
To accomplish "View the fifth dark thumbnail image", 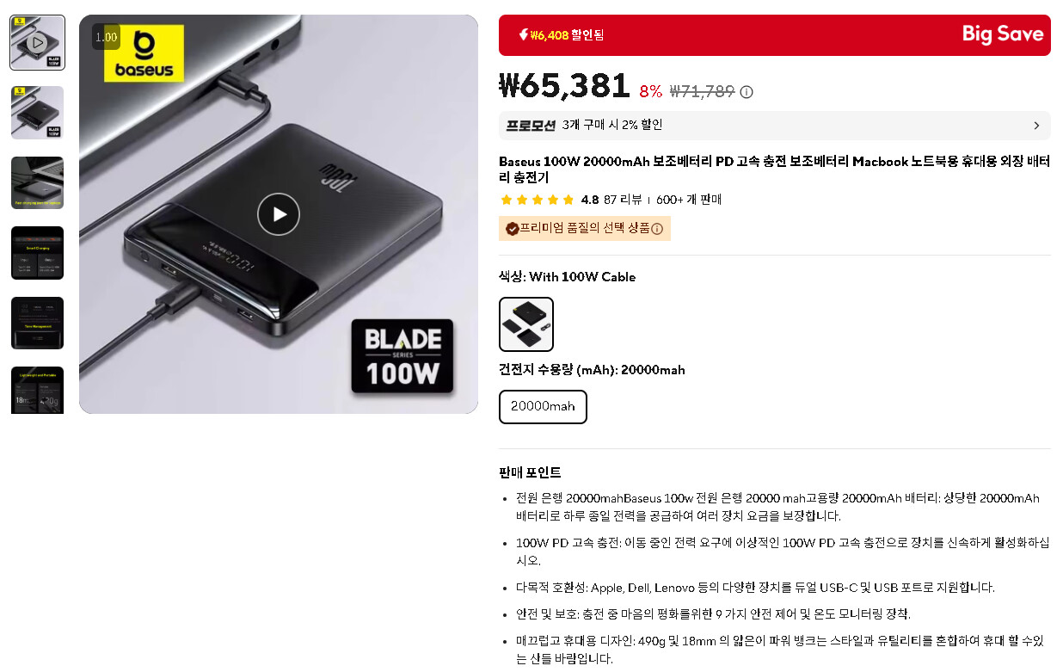I will [x=37, y=324].
